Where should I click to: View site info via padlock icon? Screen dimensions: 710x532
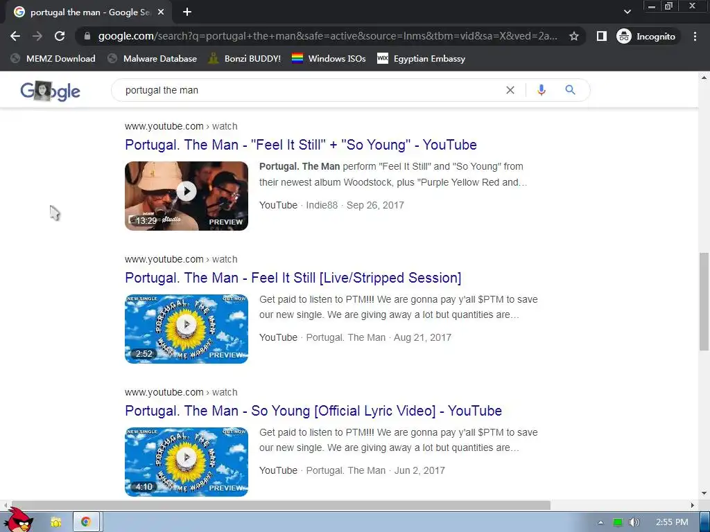pos(87,36)
